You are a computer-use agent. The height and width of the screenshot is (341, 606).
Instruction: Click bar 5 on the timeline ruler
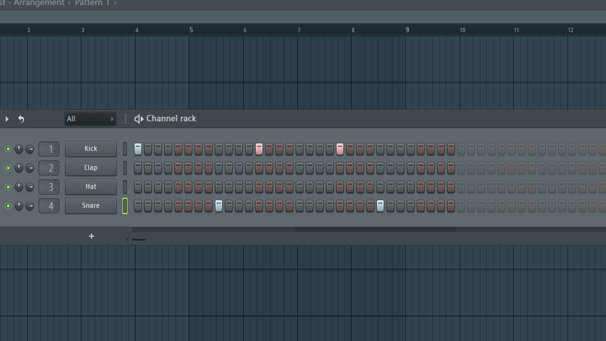pyautogui.click(x=191, y=30)
